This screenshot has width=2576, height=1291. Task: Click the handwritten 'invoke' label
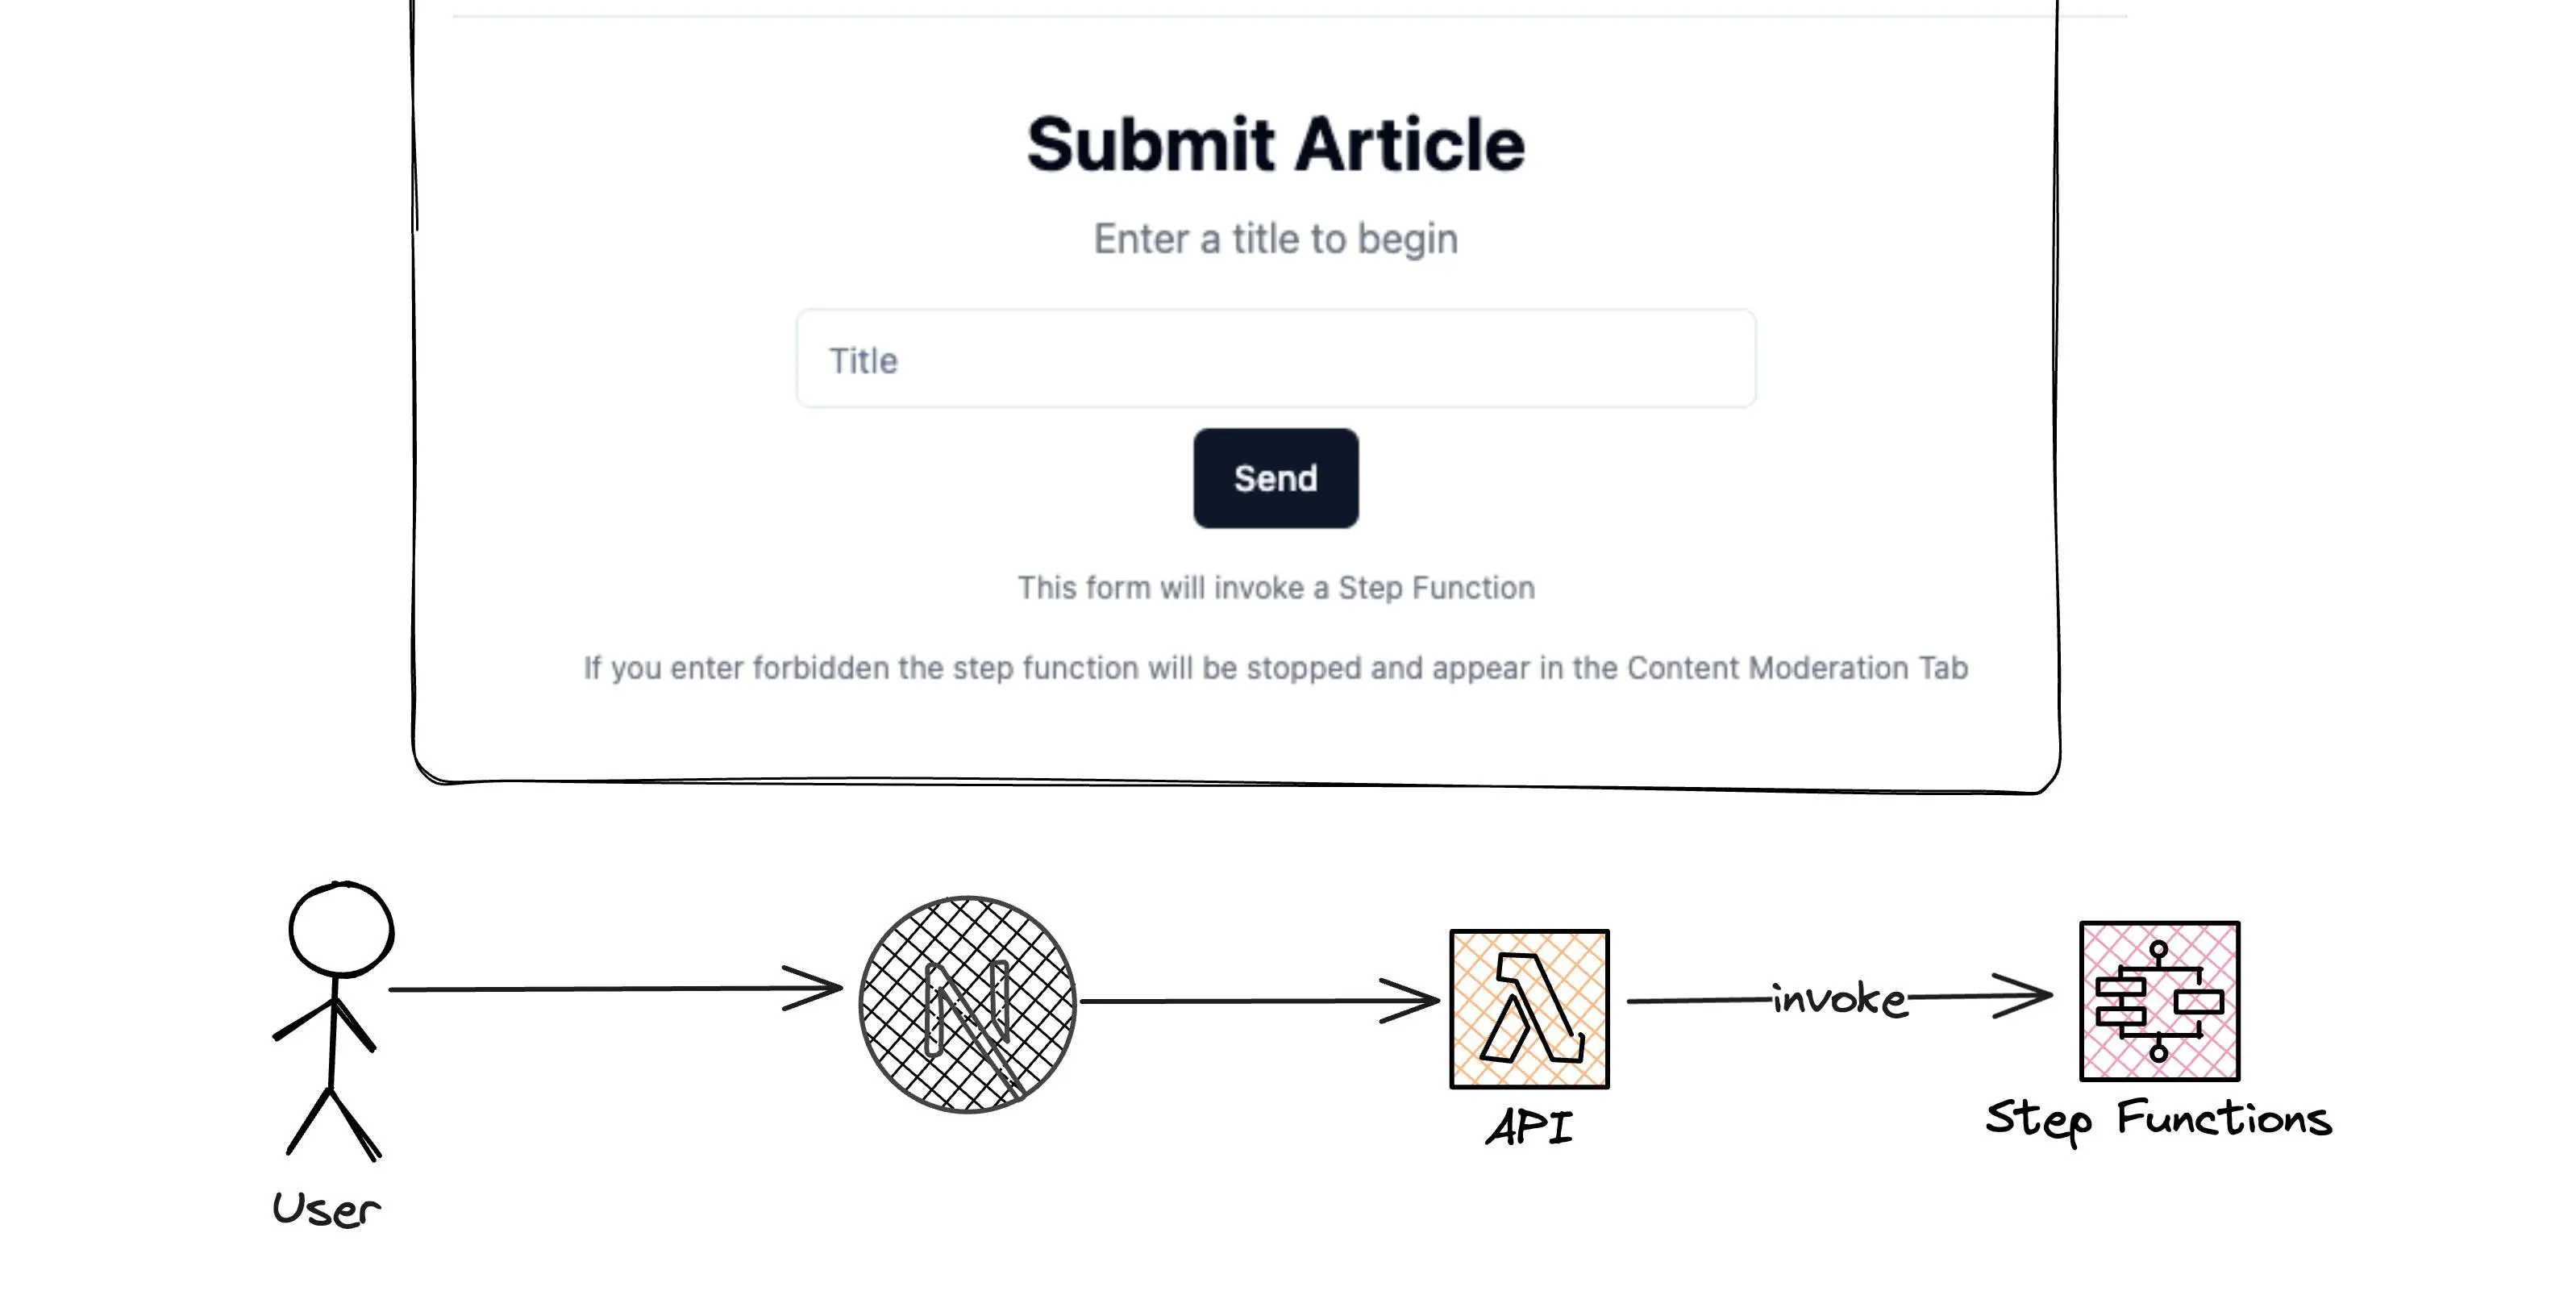1838,999
